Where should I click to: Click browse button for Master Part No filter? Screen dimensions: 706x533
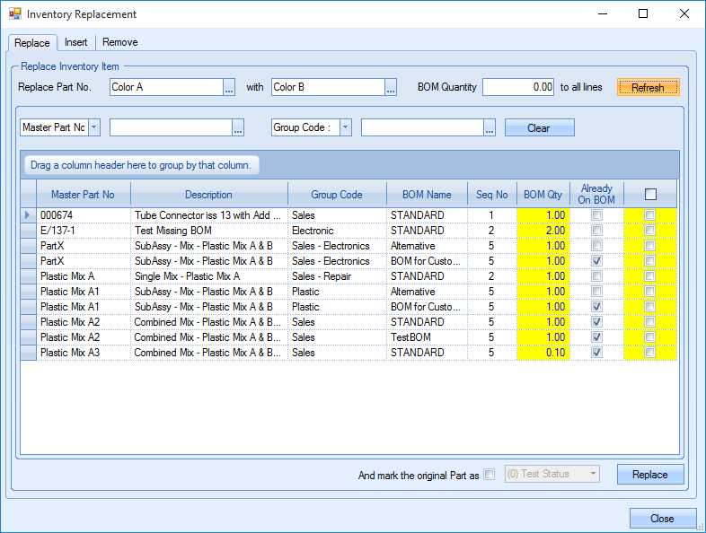[x=238, y=128]
